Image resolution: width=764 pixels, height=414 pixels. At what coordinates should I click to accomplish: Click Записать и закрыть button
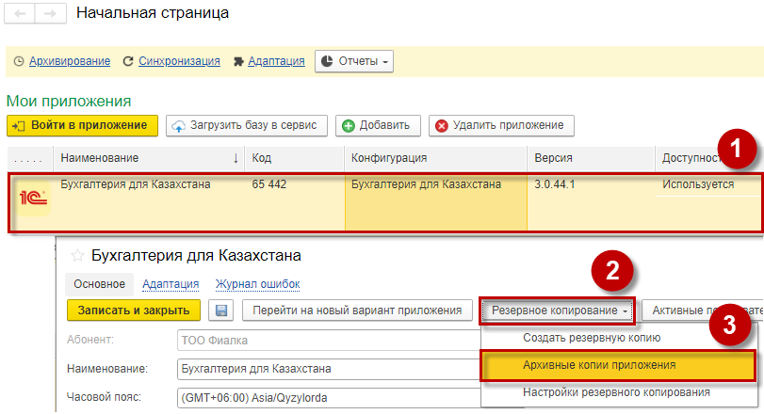point(134,310)
